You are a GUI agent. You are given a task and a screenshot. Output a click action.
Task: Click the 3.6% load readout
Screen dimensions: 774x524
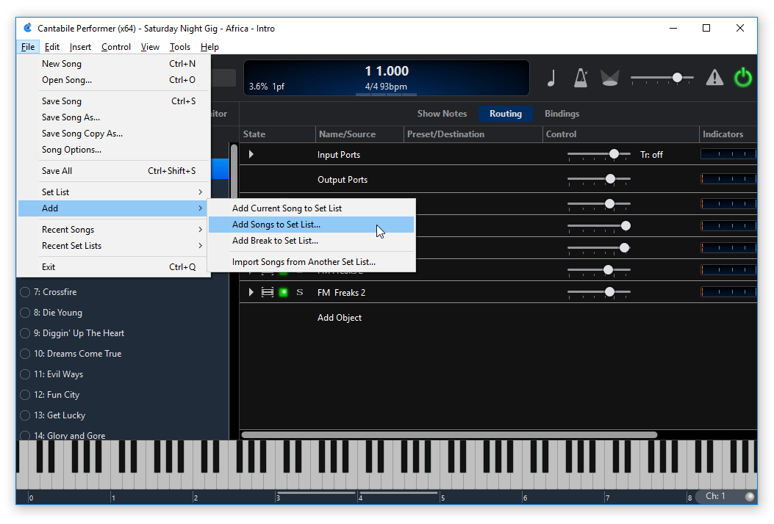point(258,87)
